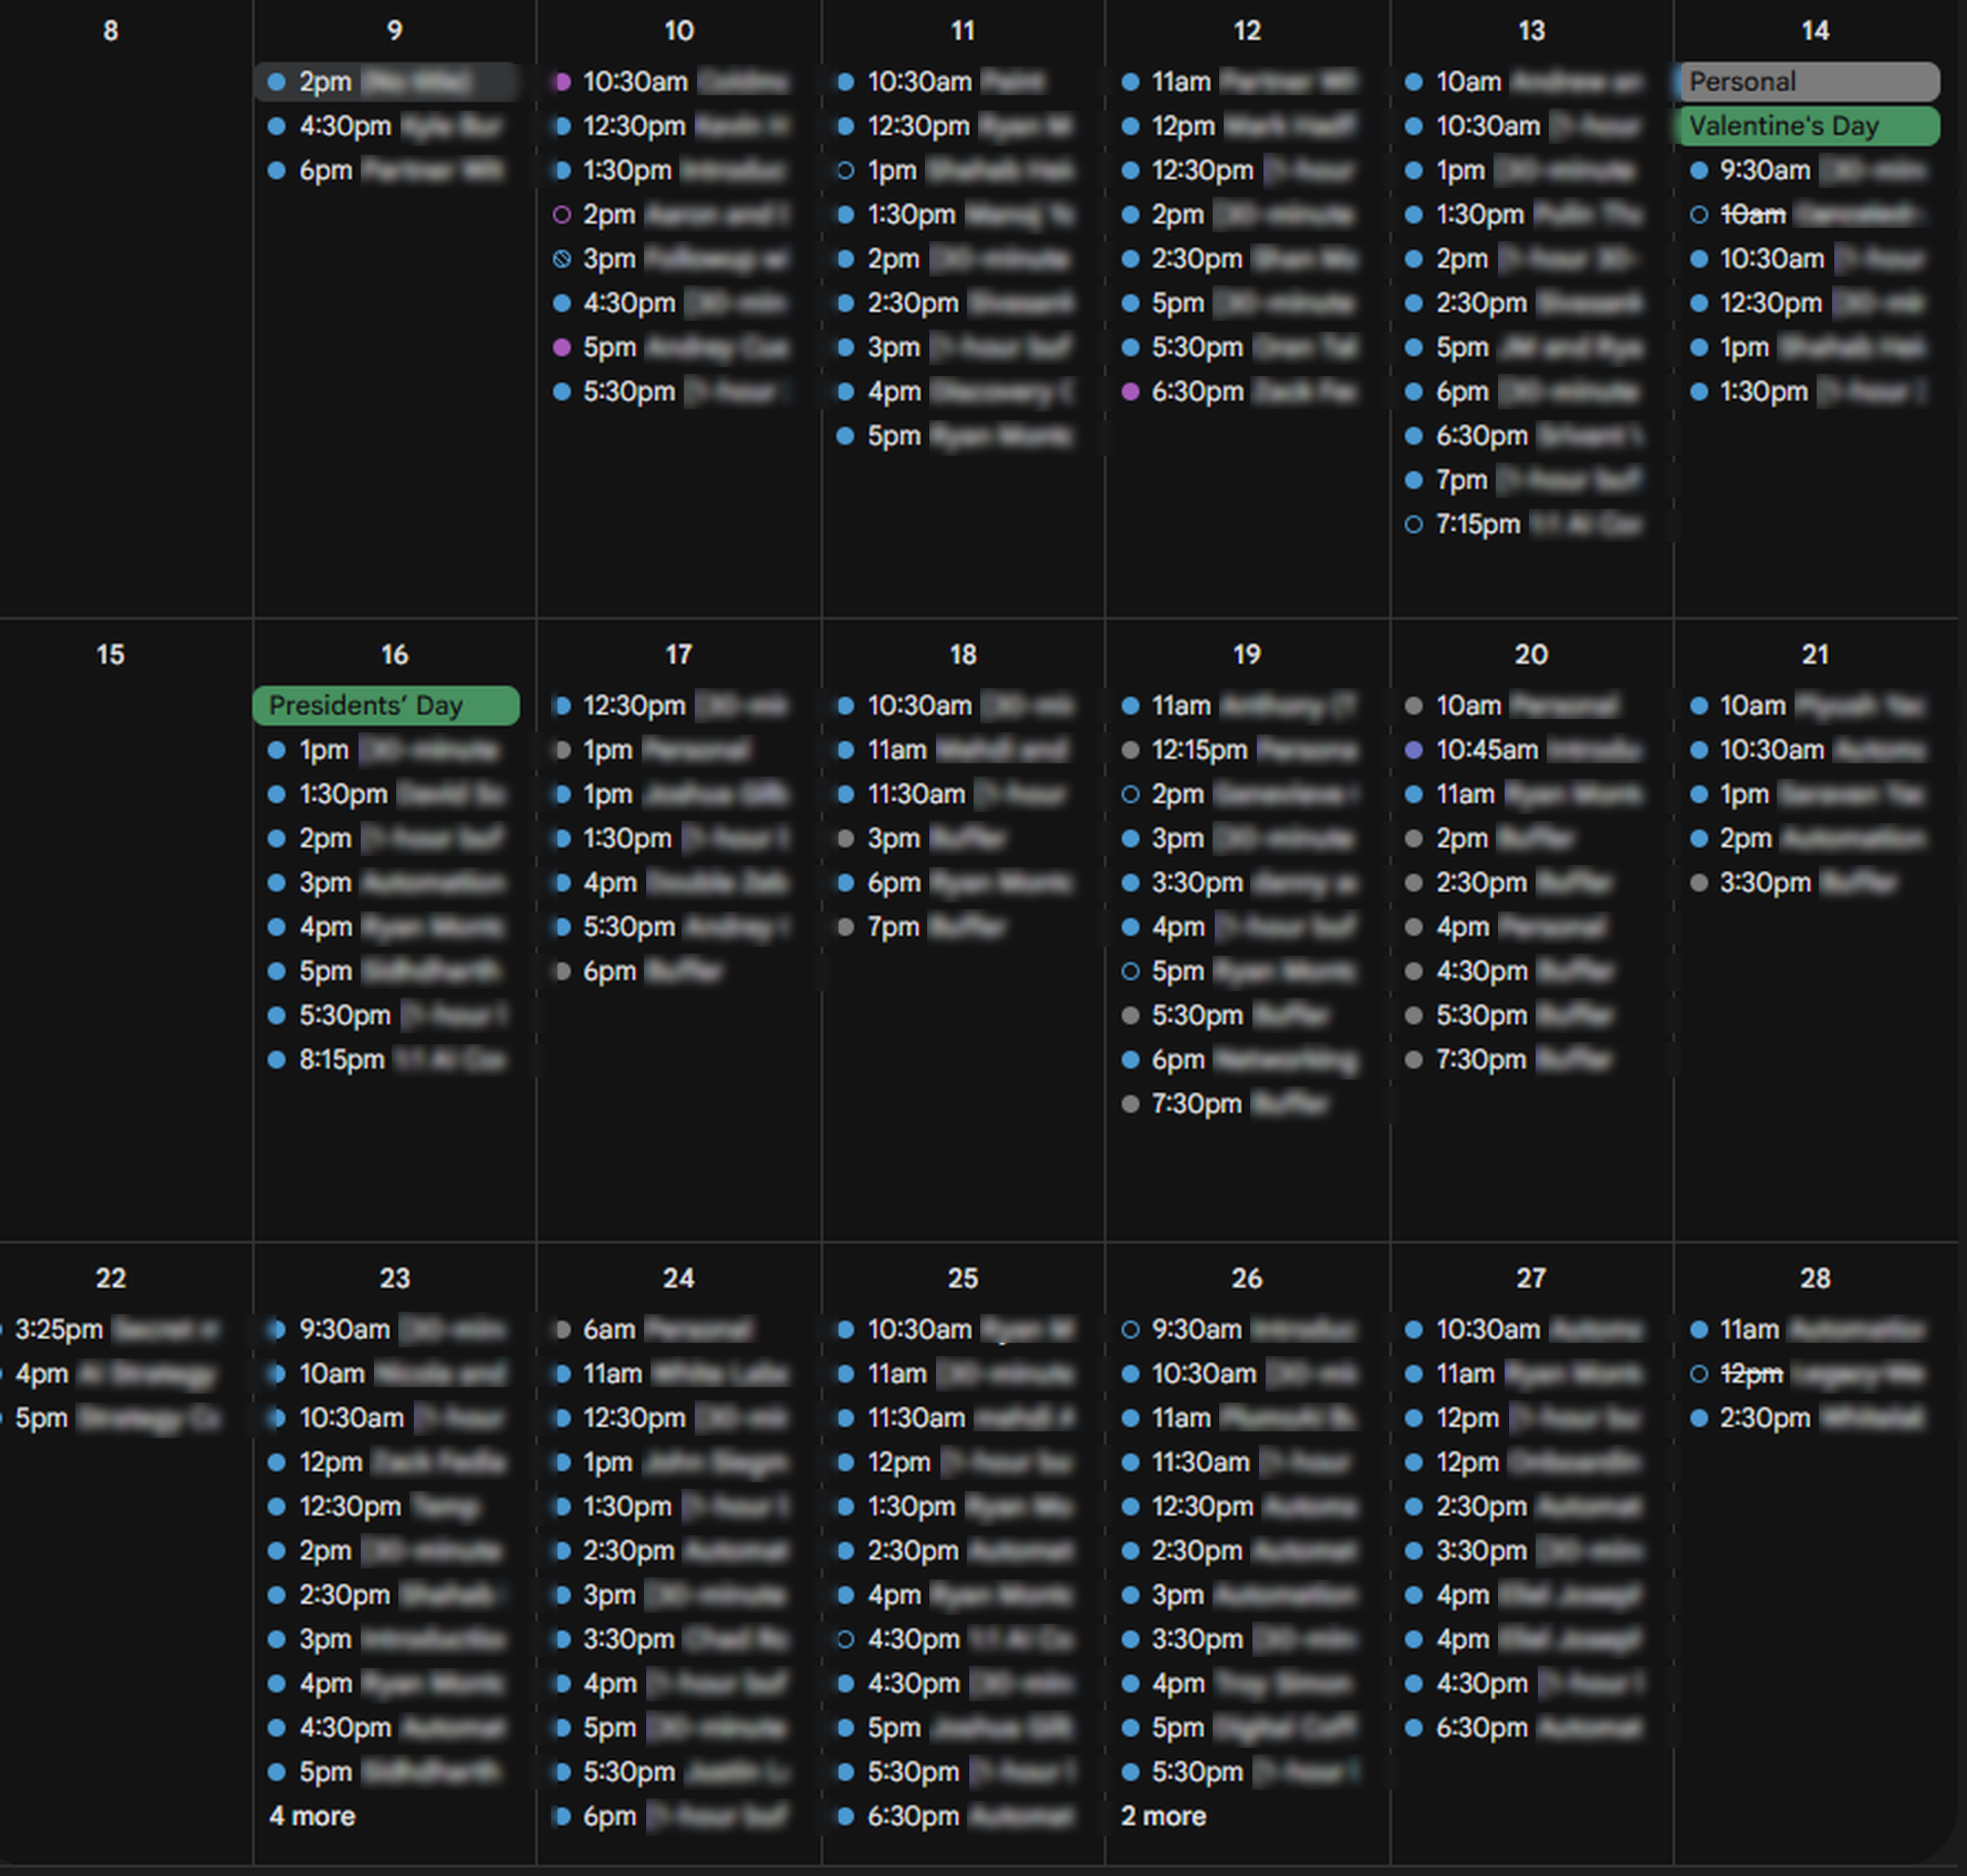Open the 1:30pm event on the 16th

point(386,794)
